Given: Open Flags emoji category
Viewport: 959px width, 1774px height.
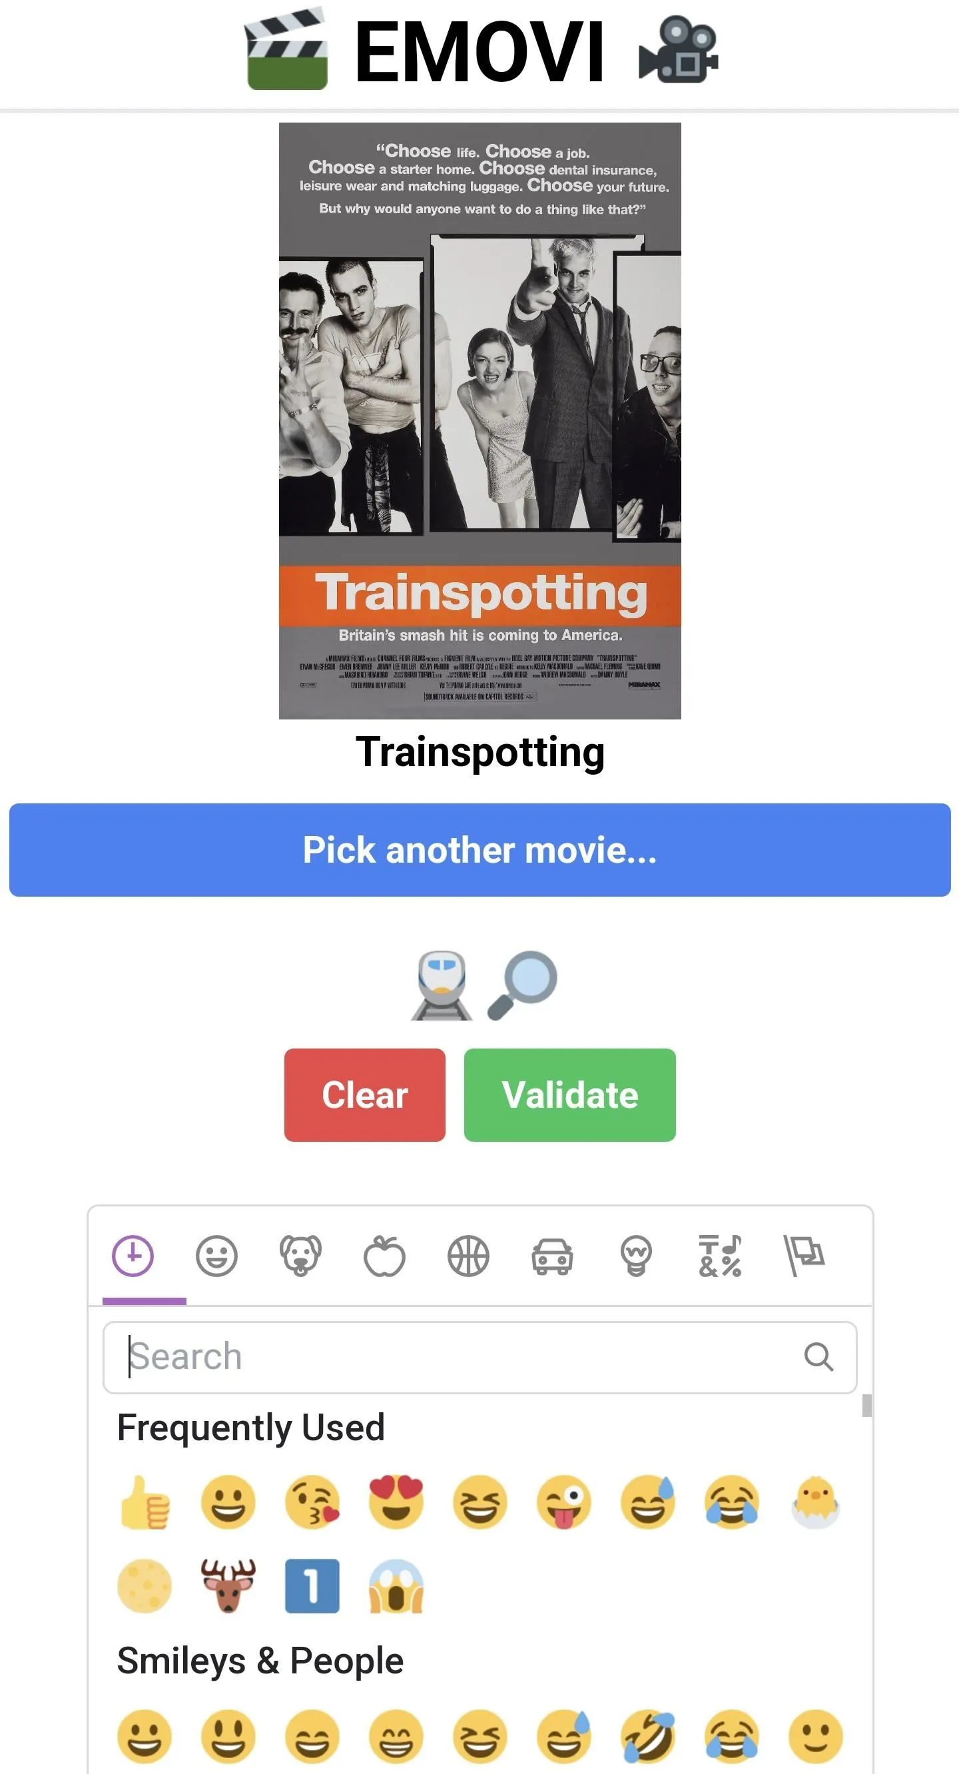Looking at the screenshot, I should point(804,1256).
